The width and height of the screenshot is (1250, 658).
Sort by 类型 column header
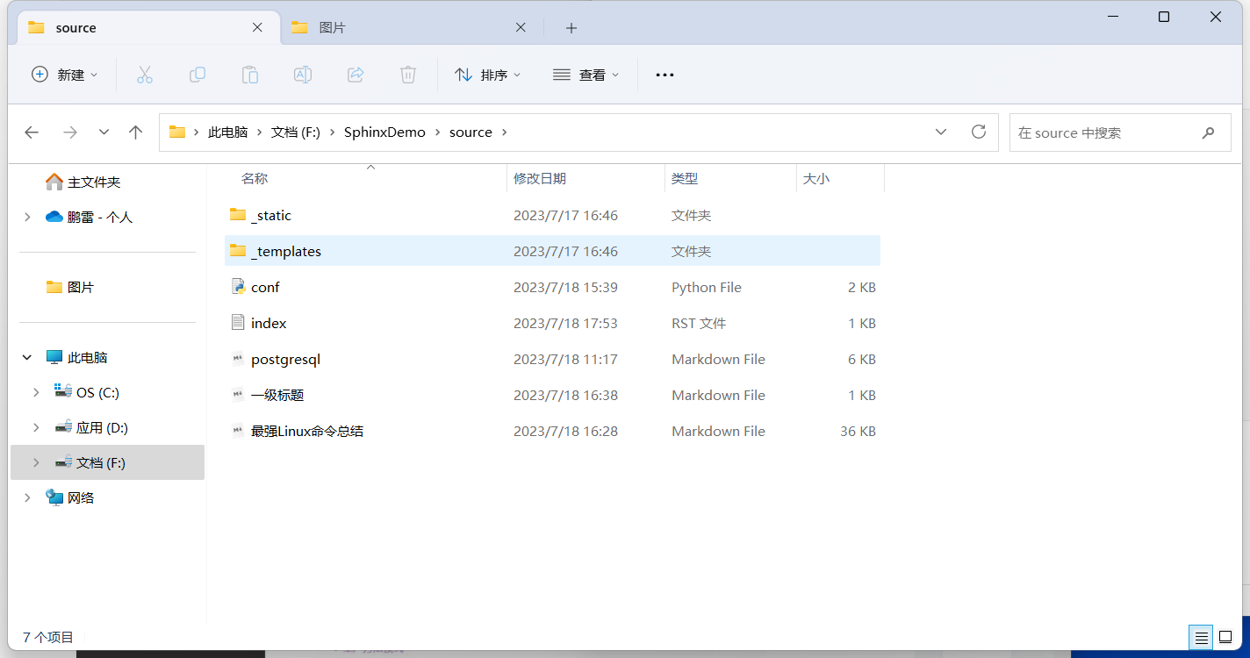pos(685,178)
